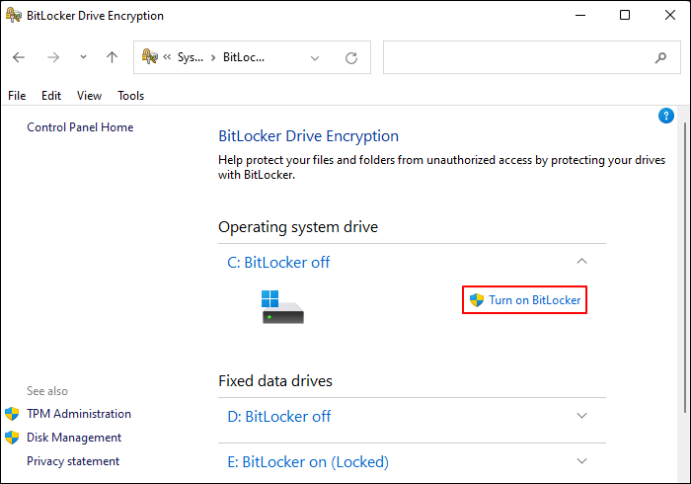Click the breadcrumb arrow after Sys...
Image resolution: width=691 pixels, height=484 pixels.
(x=213, y=57)
